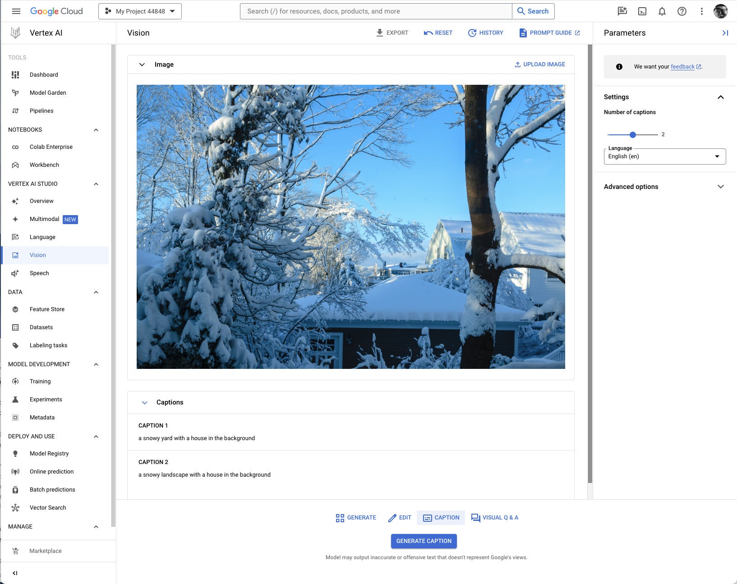Open the Language English (en) dropdown
The image size is (737, 584).
pyautogui.click(x=665, y=156)
